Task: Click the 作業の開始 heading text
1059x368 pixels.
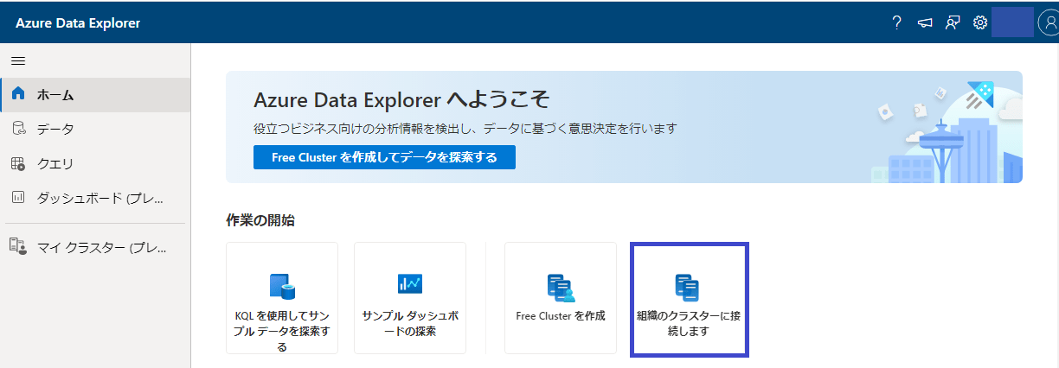Action: 260,220
